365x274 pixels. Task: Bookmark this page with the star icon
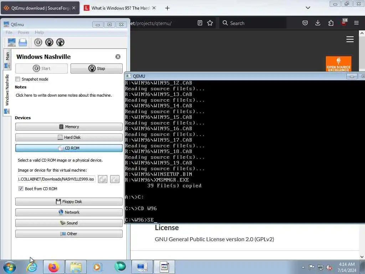coord(210,23)
